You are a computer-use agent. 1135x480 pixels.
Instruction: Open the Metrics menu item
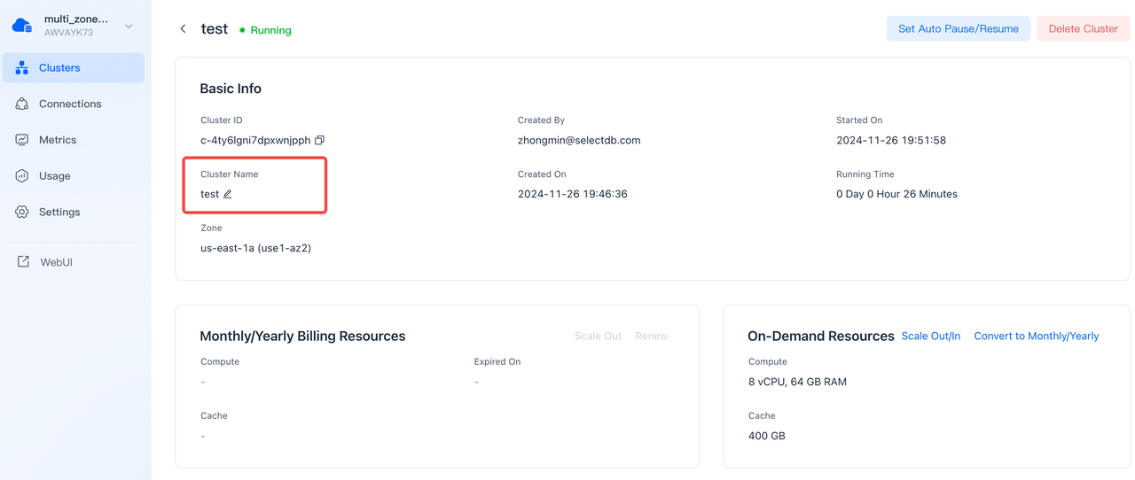(x=58, y=140)
